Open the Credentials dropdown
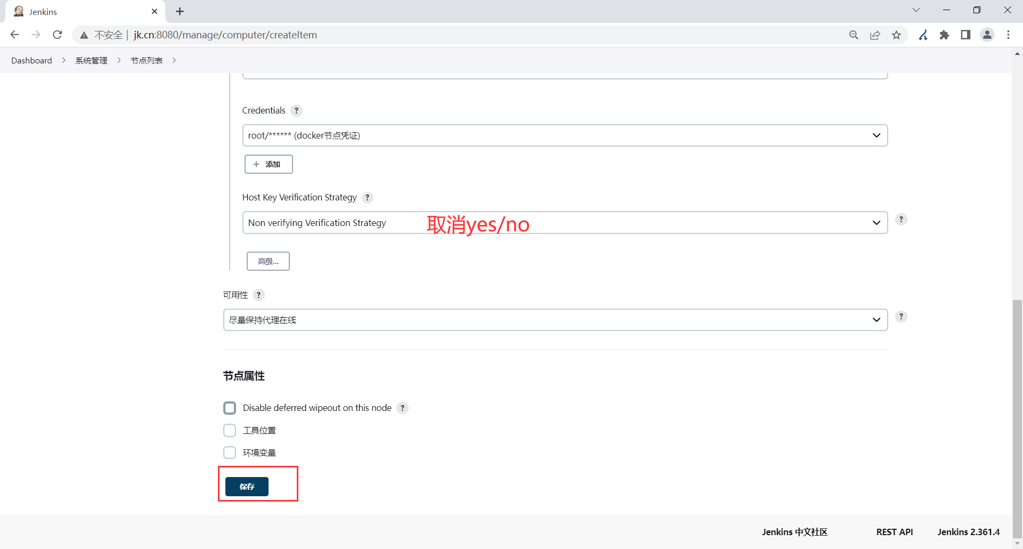 tap(565, 135)
